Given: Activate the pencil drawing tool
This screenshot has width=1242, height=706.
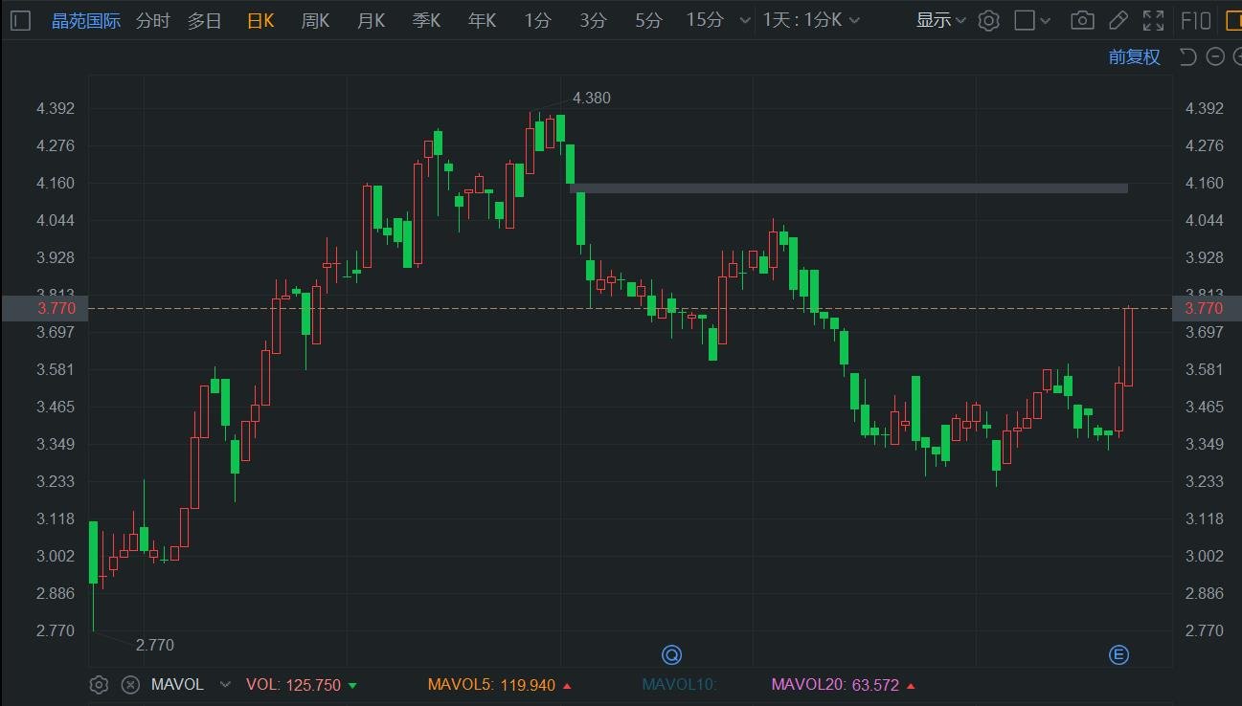Looking at the screenshot, I should pos(1118,20).
